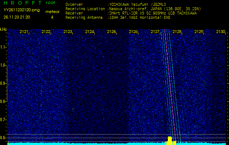Select the 2128 time marker
229x145 pixels.
click(x=177, y=32)
